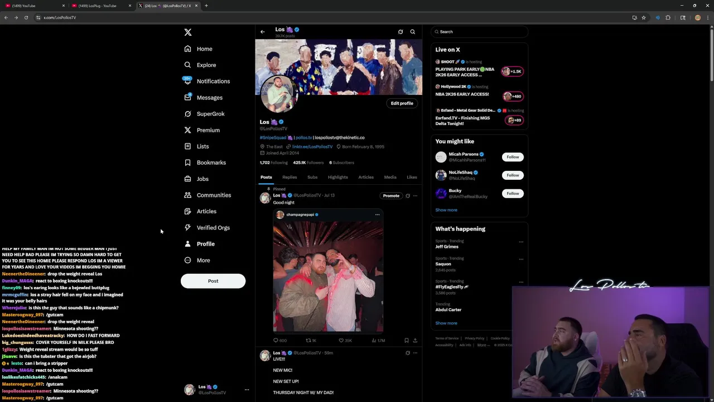Open Chrome extensions puzzle icon
Image resolution: width=714 pixels, height=402 pixels.
(668, 17)
